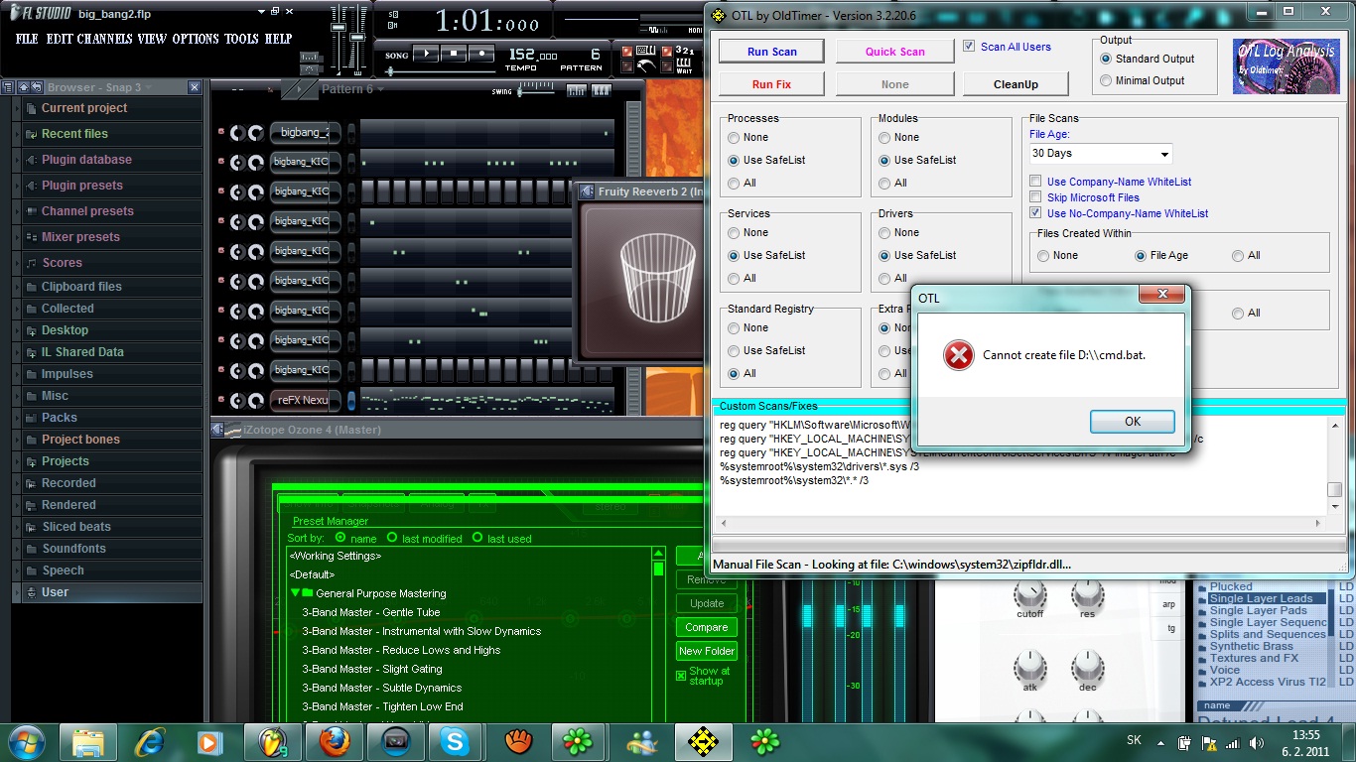This screenshot has height=762, width=1356.
Task: Click the FL Studio taskbar icon
Action: (x=272, y=741)
